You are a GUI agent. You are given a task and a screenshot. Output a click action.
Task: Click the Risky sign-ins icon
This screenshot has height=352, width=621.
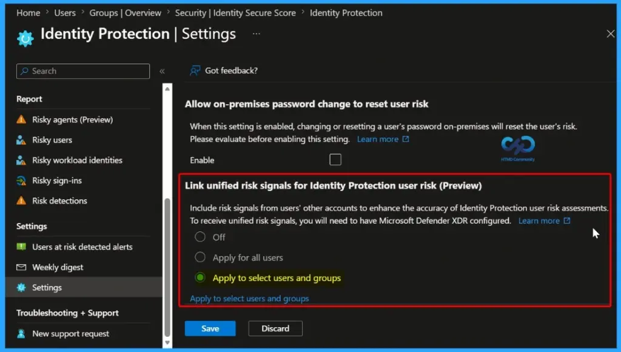(x=21, y=181)
